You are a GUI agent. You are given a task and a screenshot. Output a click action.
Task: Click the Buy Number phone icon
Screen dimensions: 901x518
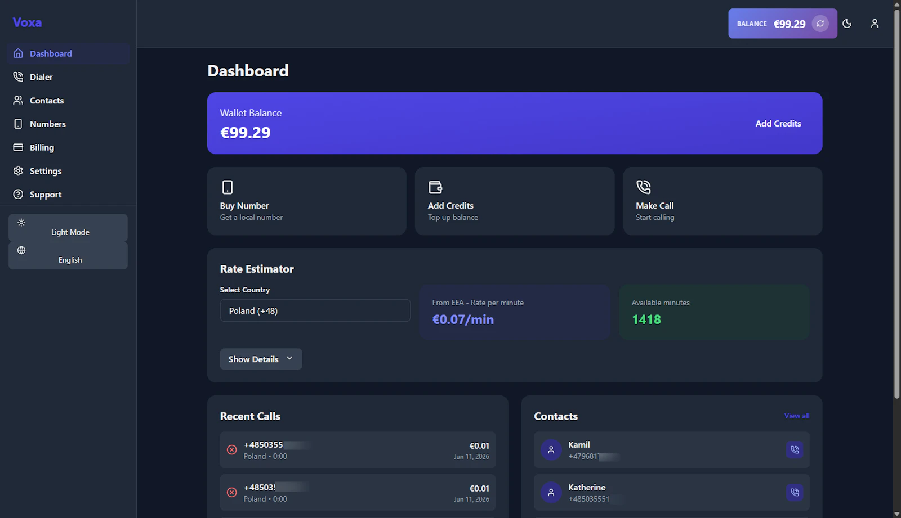pos(228,187)
